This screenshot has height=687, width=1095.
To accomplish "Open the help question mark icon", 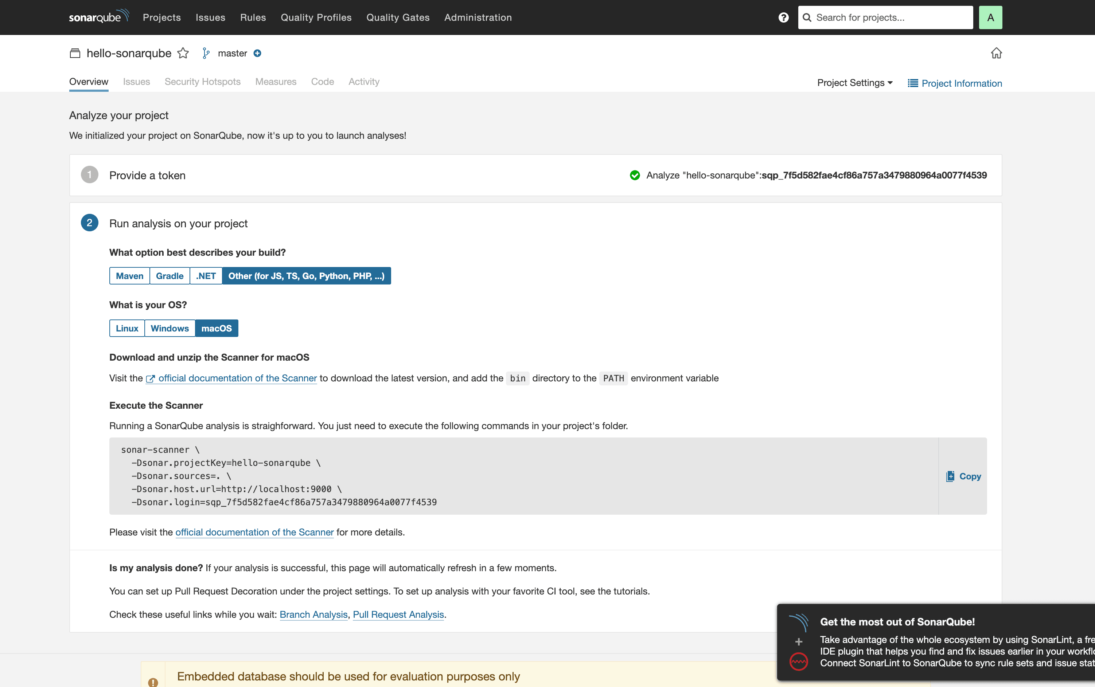I will pos(783,17).
